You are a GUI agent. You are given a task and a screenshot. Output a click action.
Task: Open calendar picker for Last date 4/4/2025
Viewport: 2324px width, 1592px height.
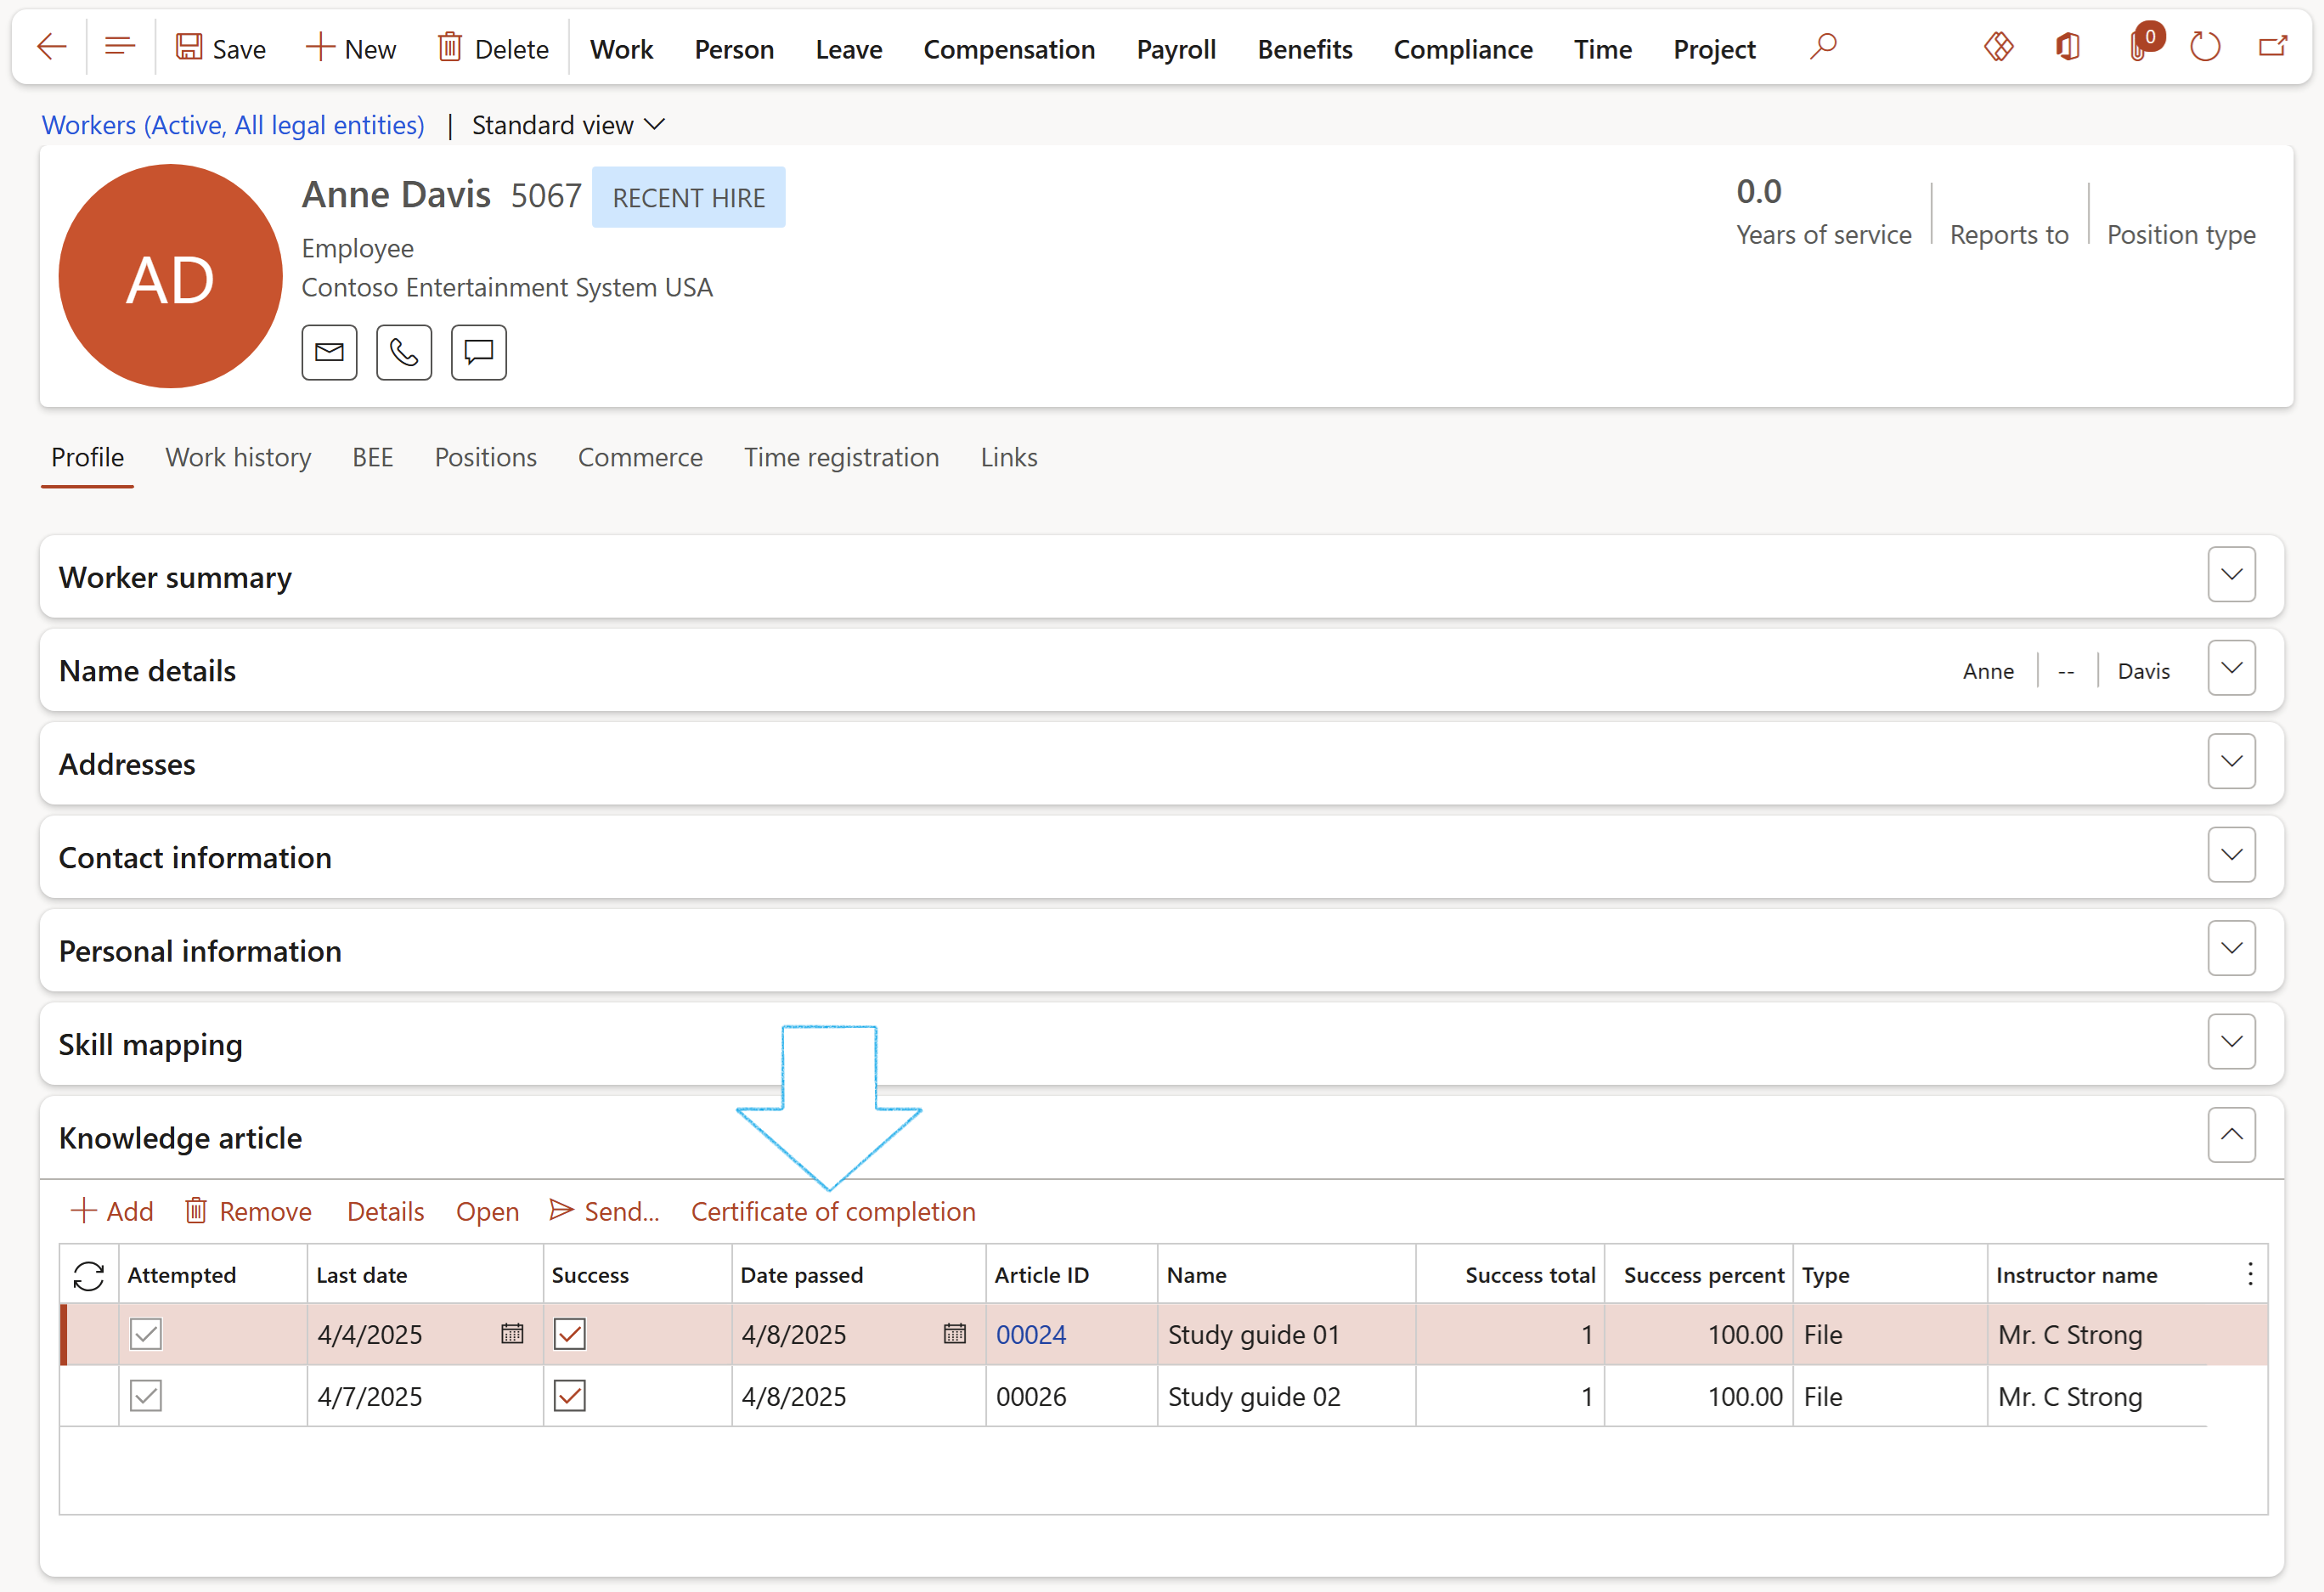(x=512, y=1334)
